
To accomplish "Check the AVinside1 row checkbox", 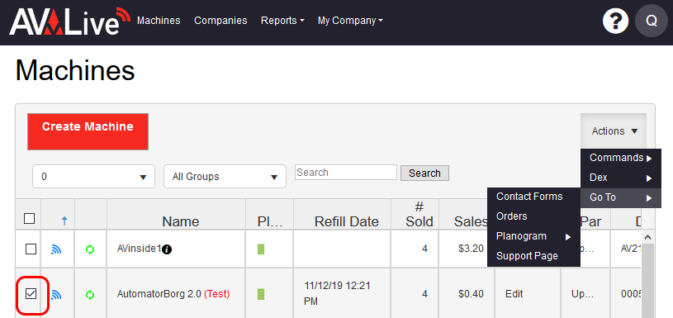I will 31,249.
